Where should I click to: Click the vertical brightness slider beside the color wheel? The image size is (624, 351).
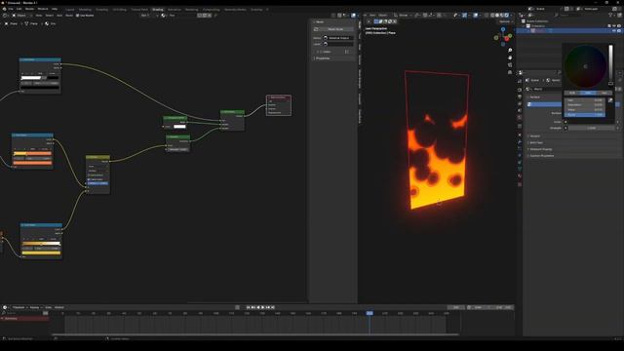611,64
